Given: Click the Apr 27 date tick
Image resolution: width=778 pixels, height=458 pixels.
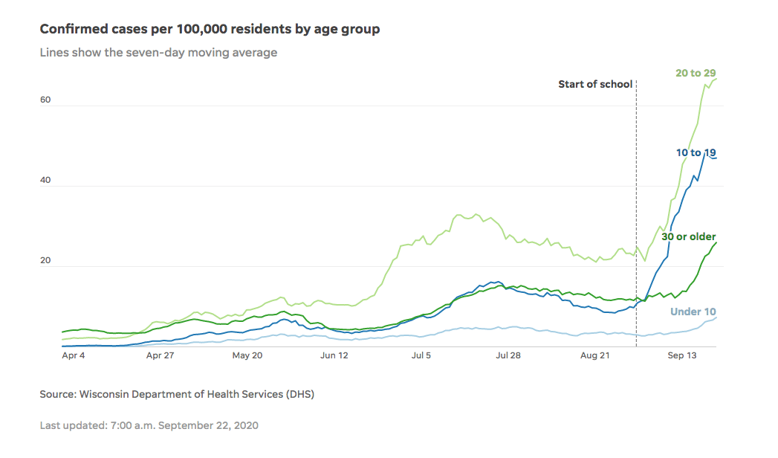Looking at the screenshot, I should pyautogui.click(x=160, y=355).
